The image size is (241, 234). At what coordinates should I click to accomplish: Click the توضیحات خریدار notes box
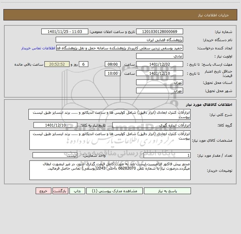coord(110,170)
